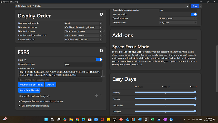
Task: Open Microsoft Edge from the taskbar
Action: (83, 120)
